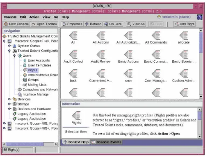Switch to the Context Help tab
This screenshot has width=205, height=157.
click(76, 142)
